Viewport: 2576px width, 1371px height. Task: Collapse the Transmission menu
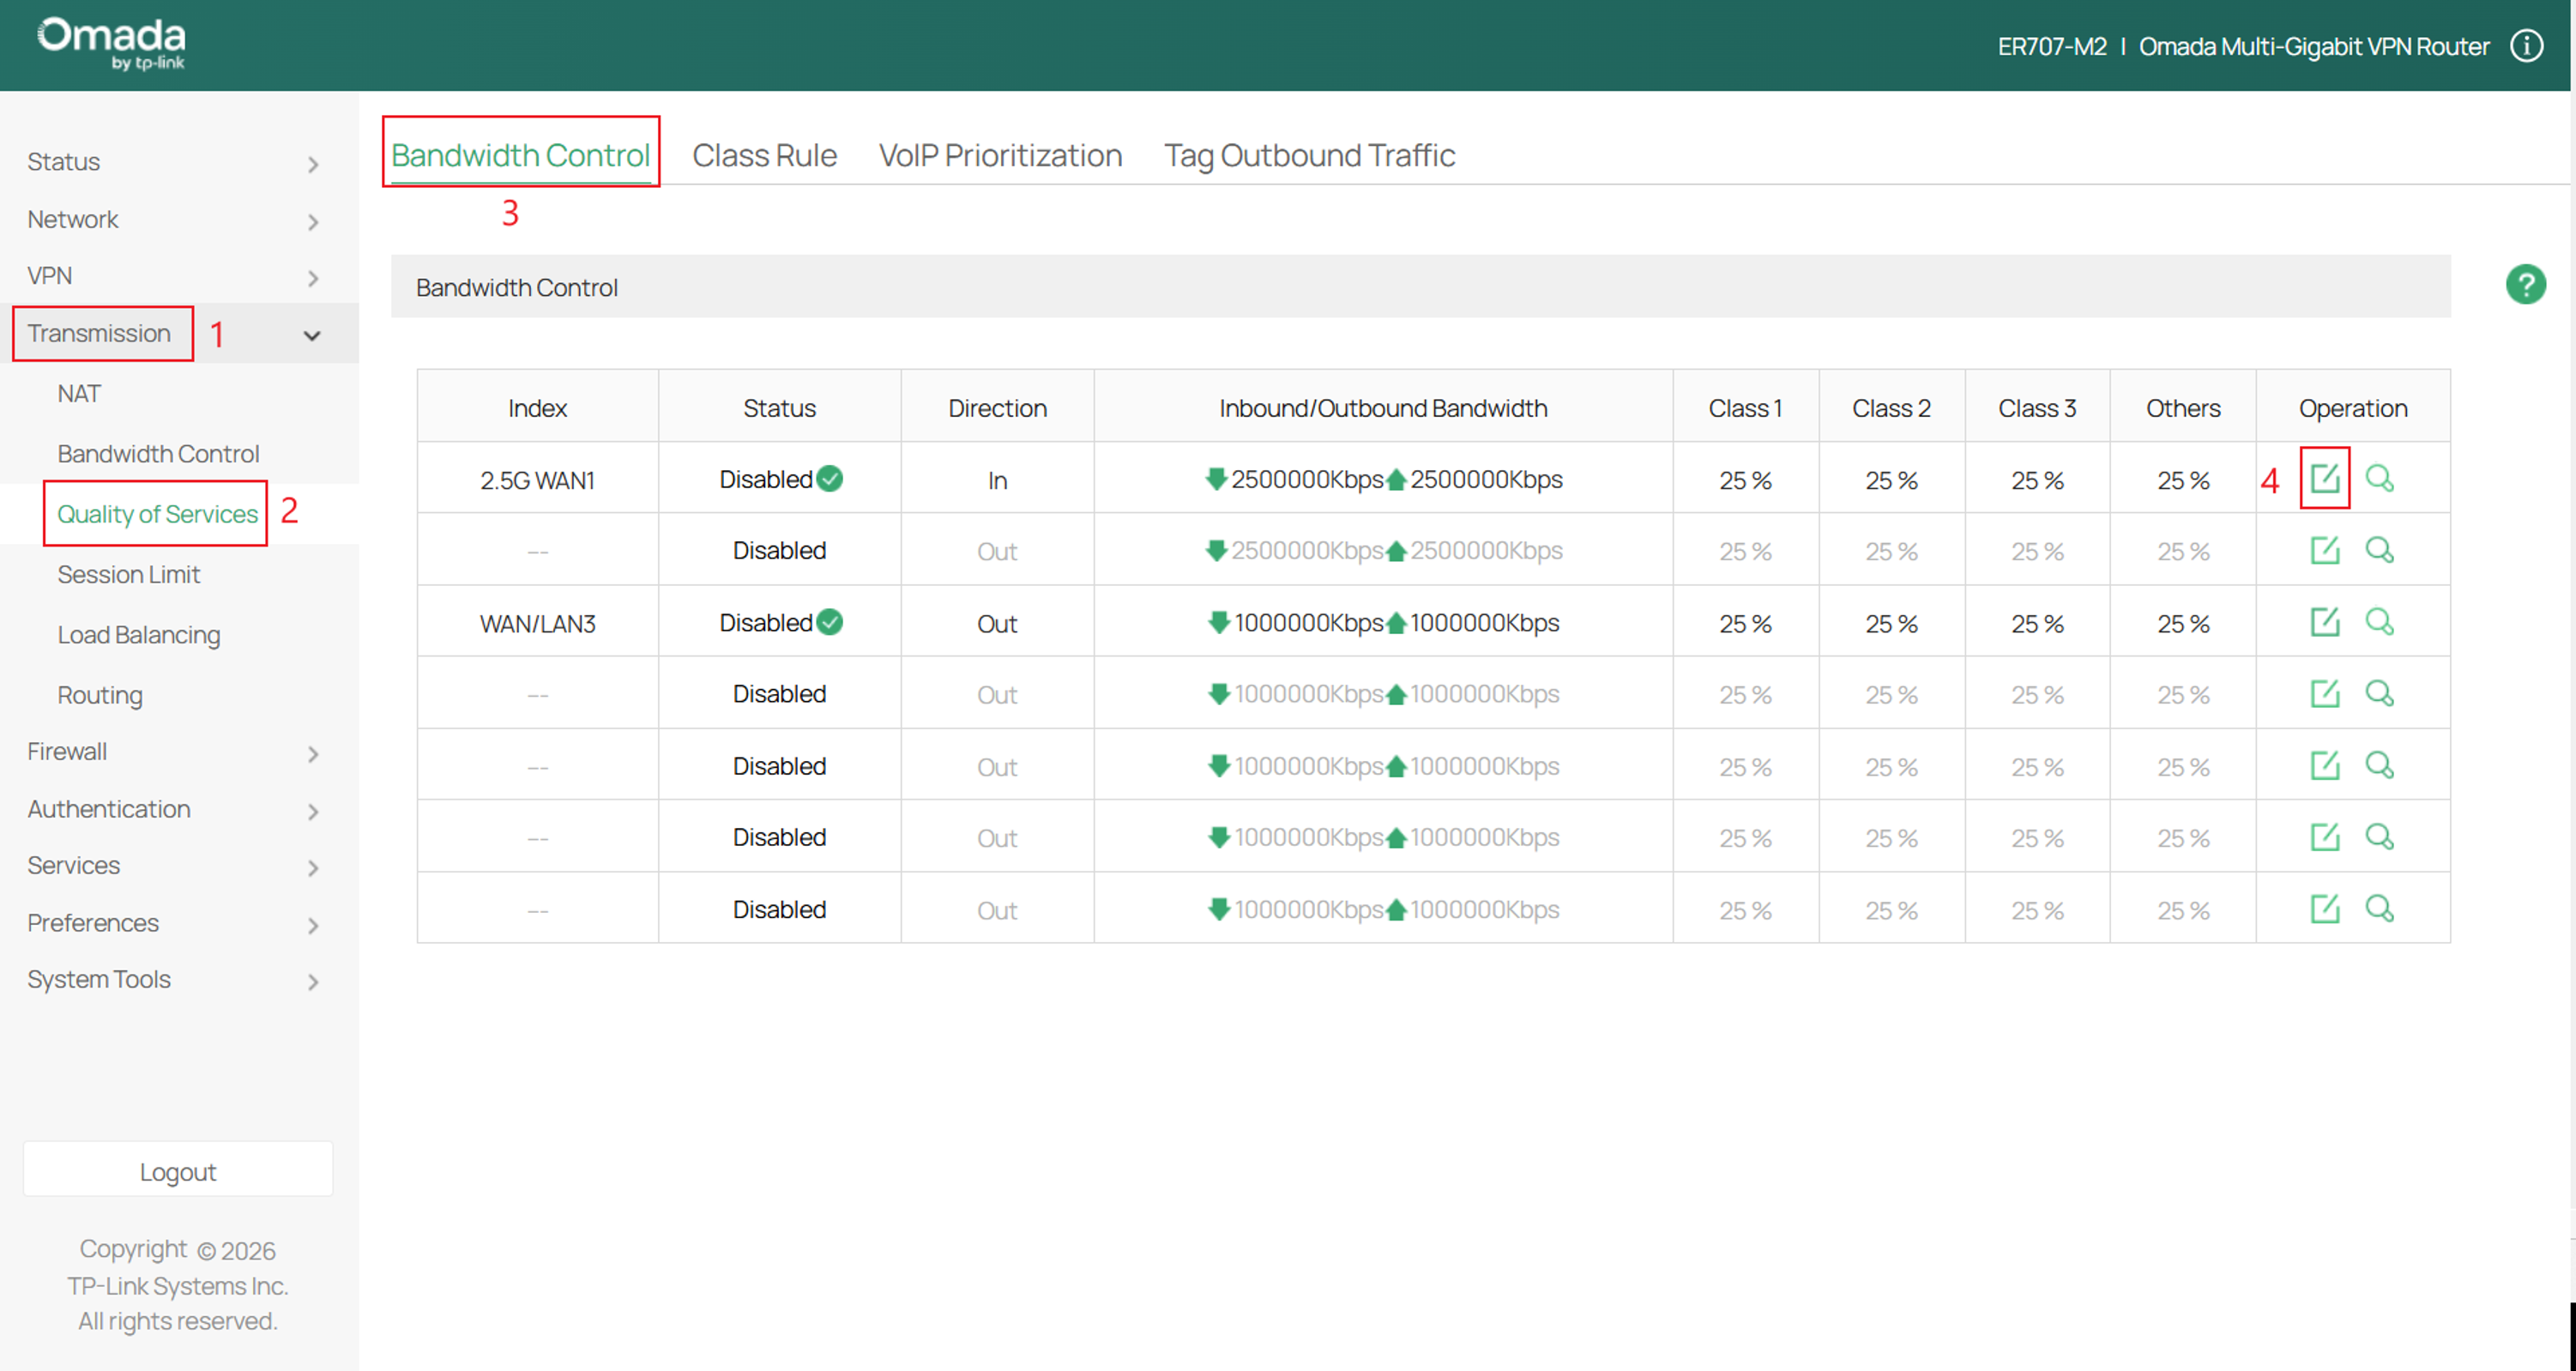(x=178, y=333)
